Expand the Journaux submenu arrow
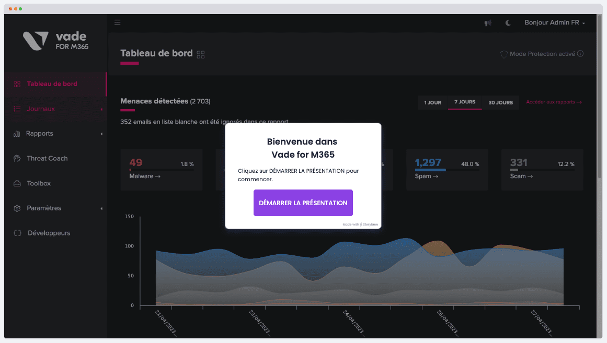 (x=101, y=110)
